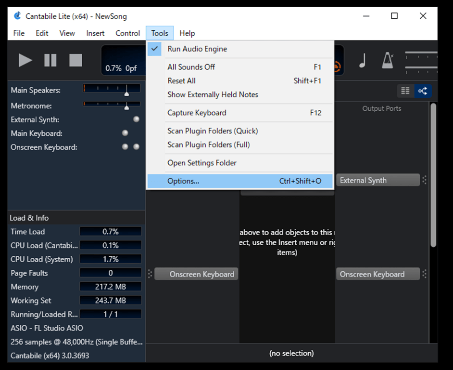Open the Insert menu
The height and width of the screenshot is (370, 453).
95,33
